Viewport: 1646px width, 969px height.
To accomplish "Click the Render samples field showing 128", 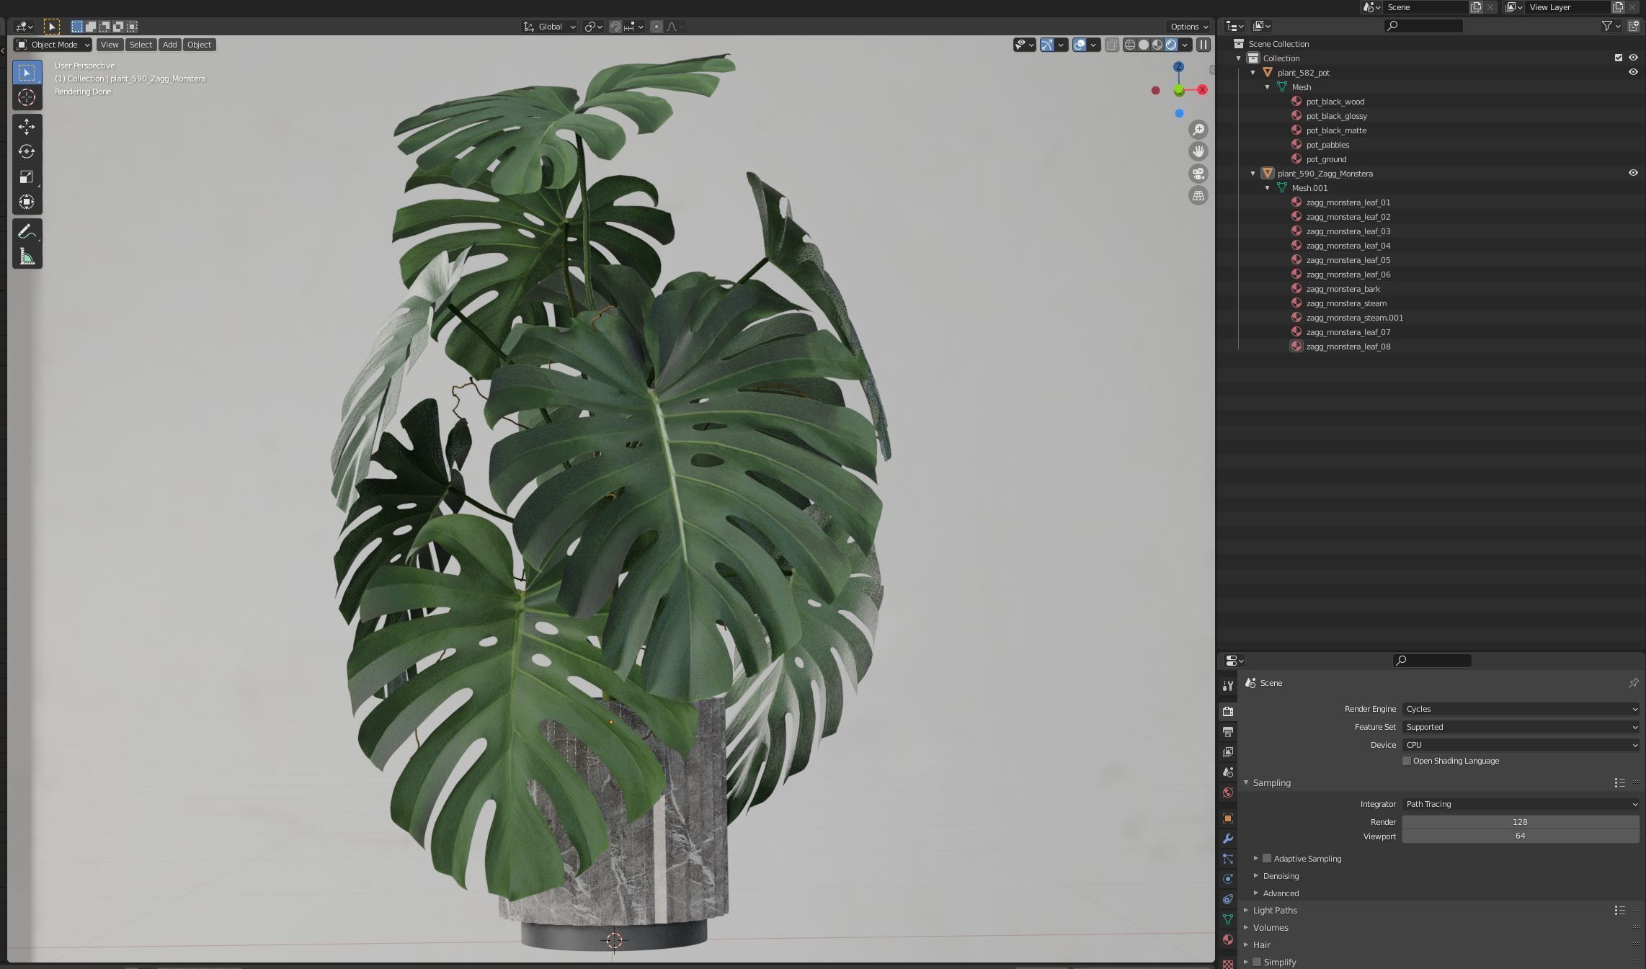I will [x=1520, y=822].
